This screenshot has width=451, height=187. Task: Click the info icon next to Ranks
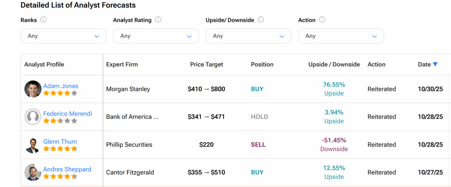[x=44, y=20]
